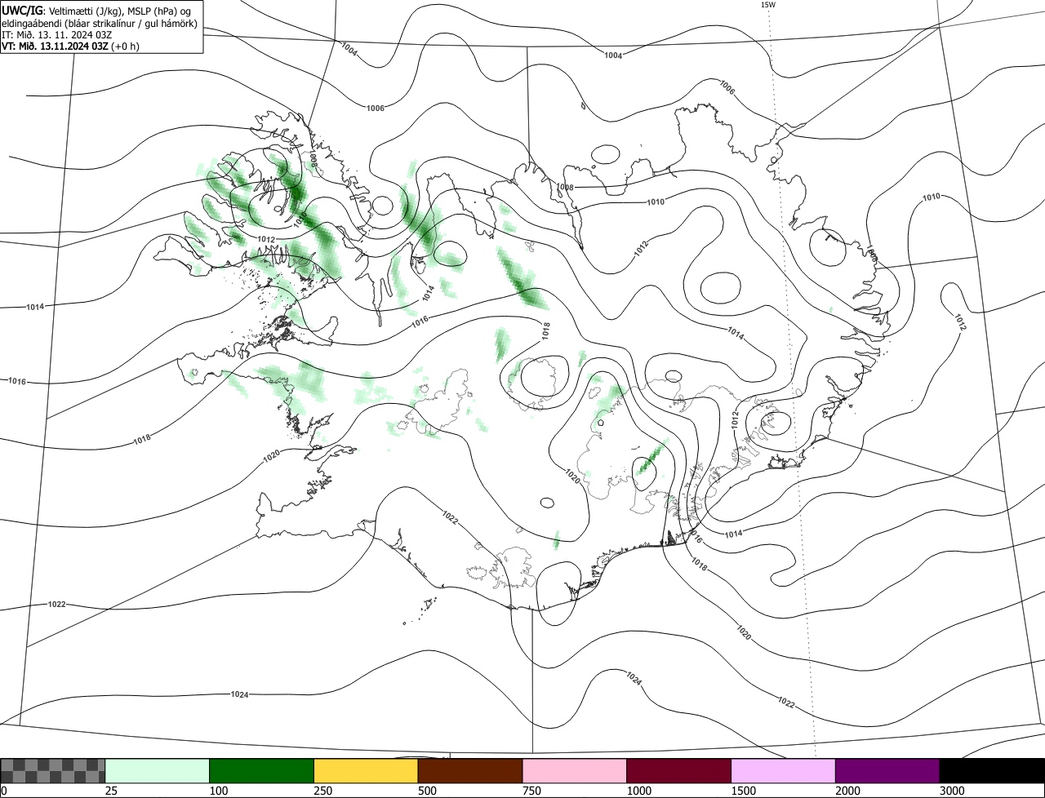
Task: Click the legend value "1000"
Action: (639, 791)
